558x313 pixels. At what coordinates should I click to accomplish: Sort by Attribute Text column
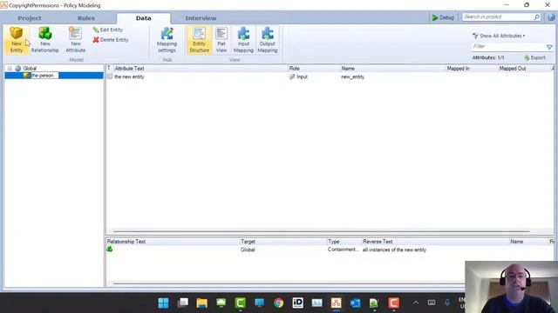coord(129,69)
